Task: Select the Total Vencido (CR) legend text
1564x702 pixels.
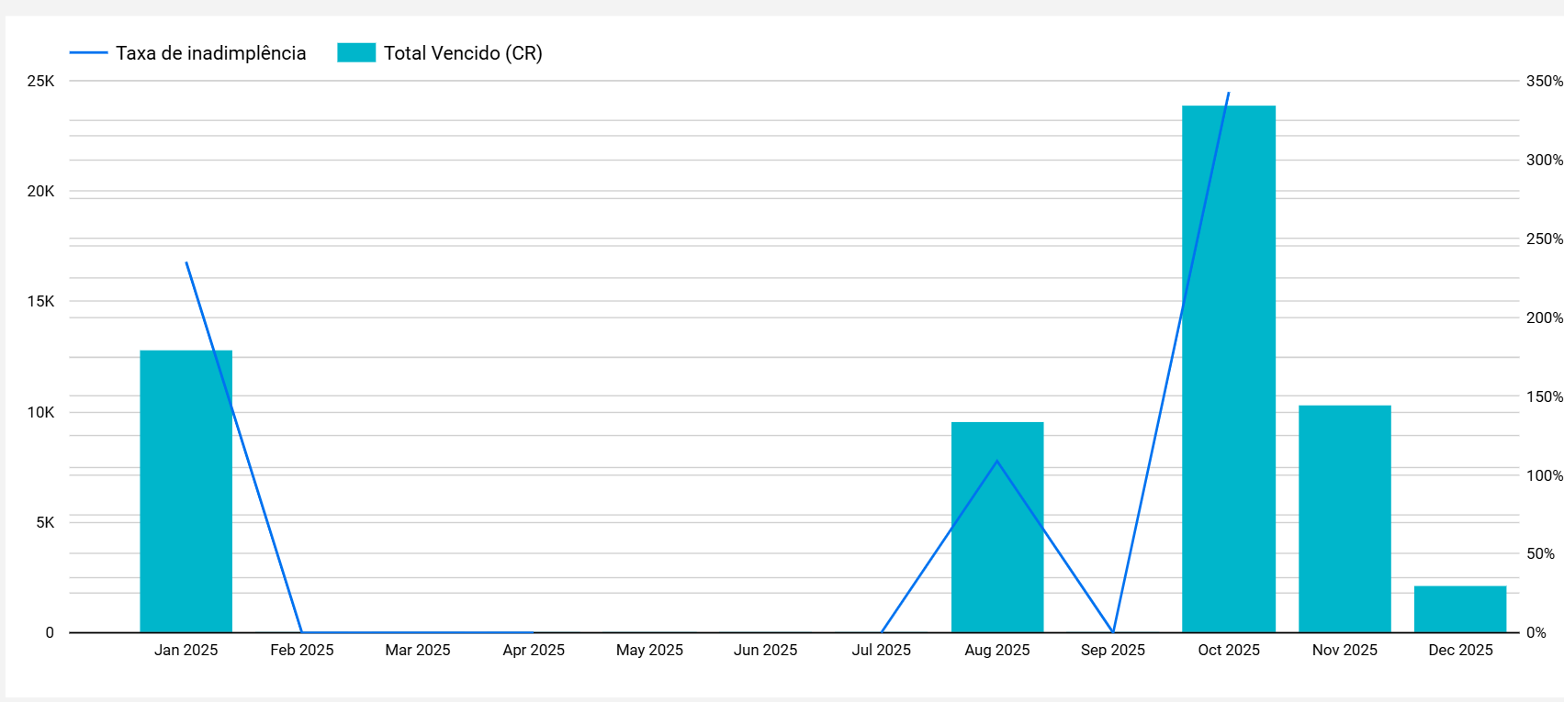Action: click(x=463, y=53)
